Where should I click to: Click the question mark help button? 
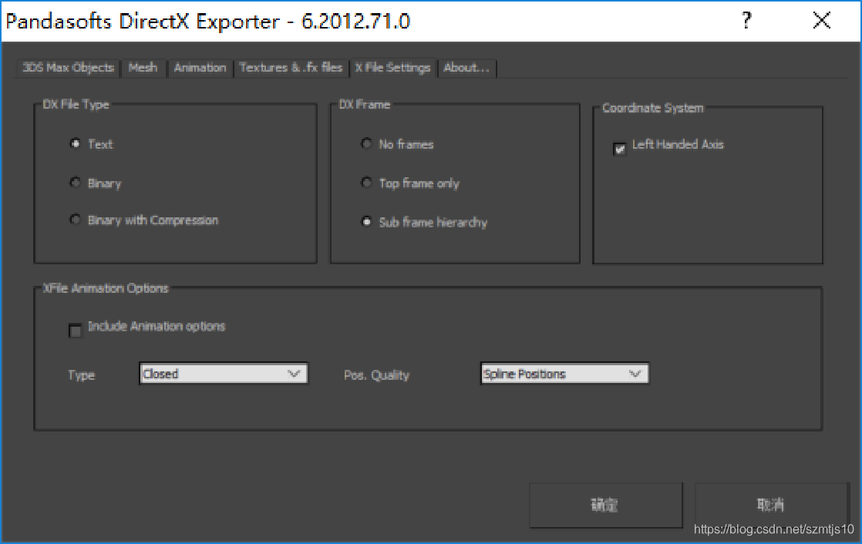(x=746, y=21)
